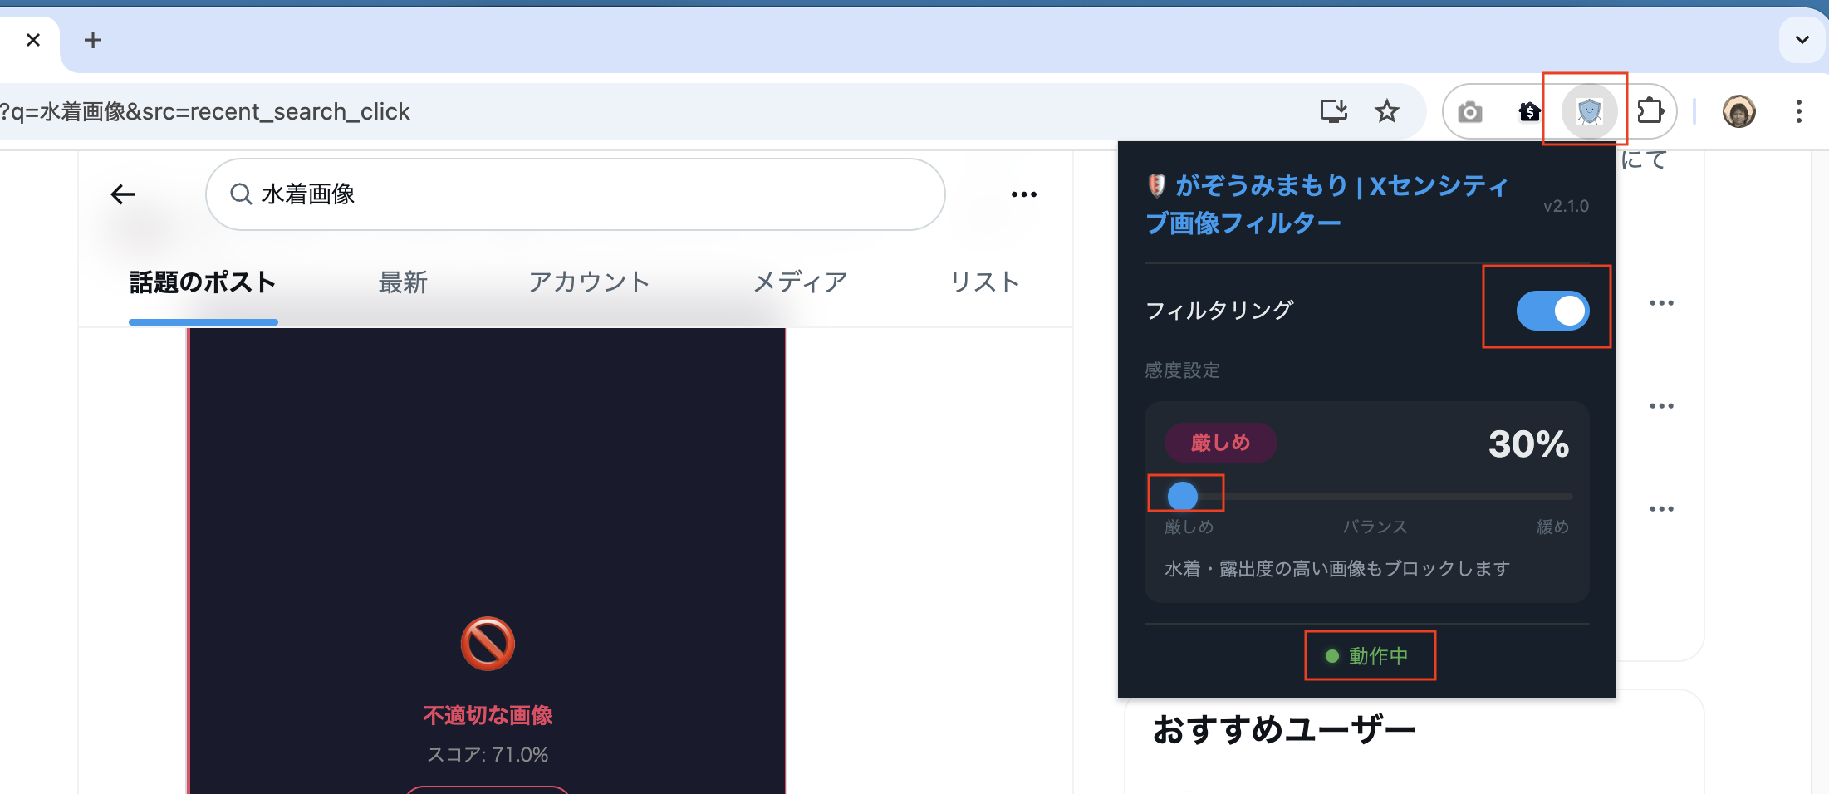Open the Extensions puzzle piece menu
Viewport: 1829px width, 794px height.
point(1650,111)
